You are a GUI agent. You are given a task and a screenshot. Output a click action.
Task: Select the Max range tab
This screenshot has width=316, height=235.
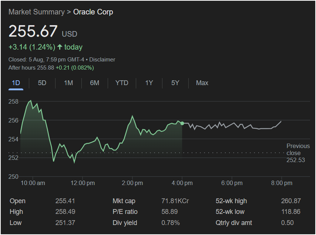pos(202,83)
